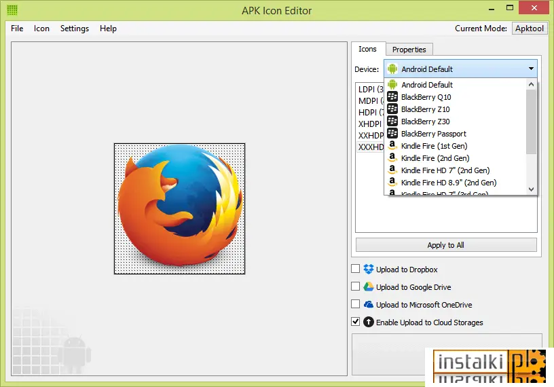The image size is (554, 387).
Task: Open the Icon menu
Action: pos(41,29)
